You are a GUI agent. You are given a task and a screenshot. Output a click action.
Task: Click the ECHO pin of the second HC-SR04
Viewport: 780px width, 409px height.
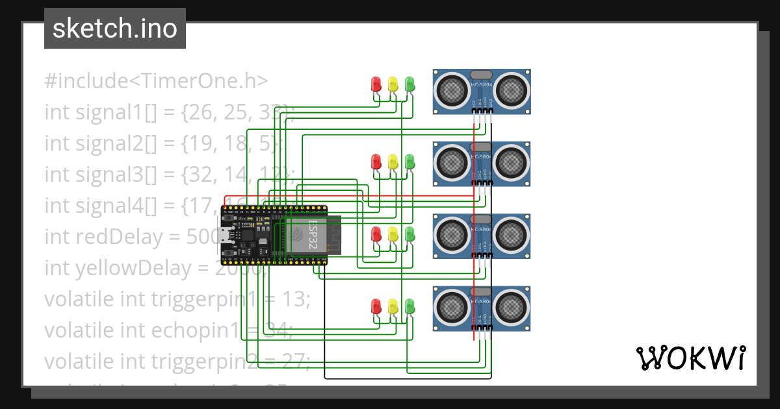[484, 182]
